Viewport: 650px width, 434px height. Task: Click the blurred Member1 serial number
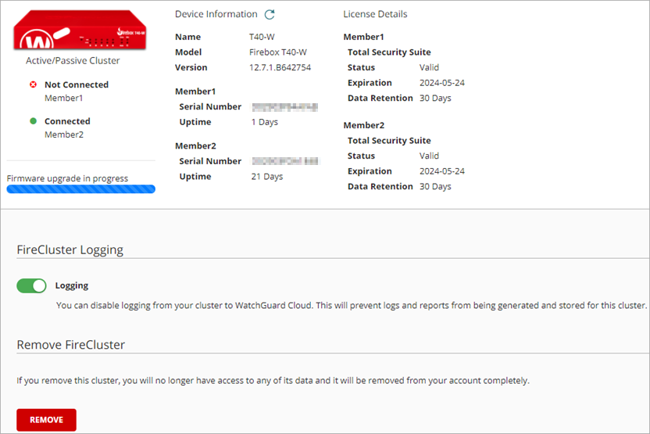(x=285, y=107)
